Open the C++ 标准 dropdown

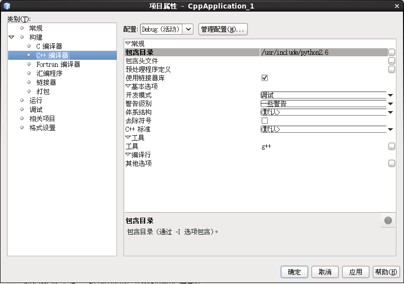(390, 129)
